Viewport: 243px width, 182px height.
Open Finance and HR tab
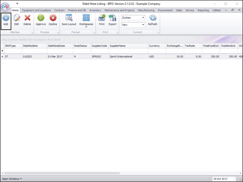(x=77, y=10)
